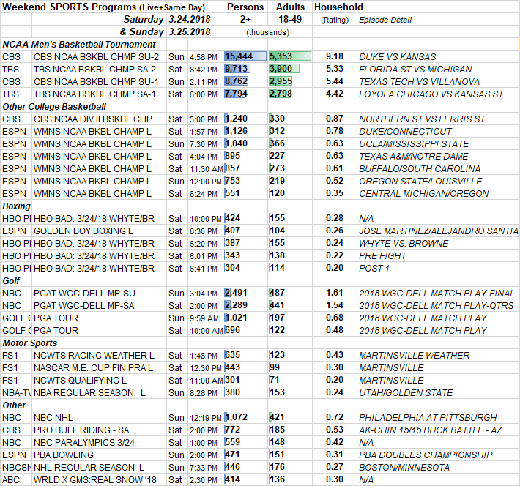Click the 9.18 household rating cell
This screenshot has width=520, height=486.
pos(334,56)
